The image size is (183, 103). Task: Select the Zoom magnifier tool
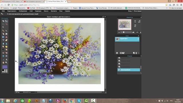[x=6, y=63]
